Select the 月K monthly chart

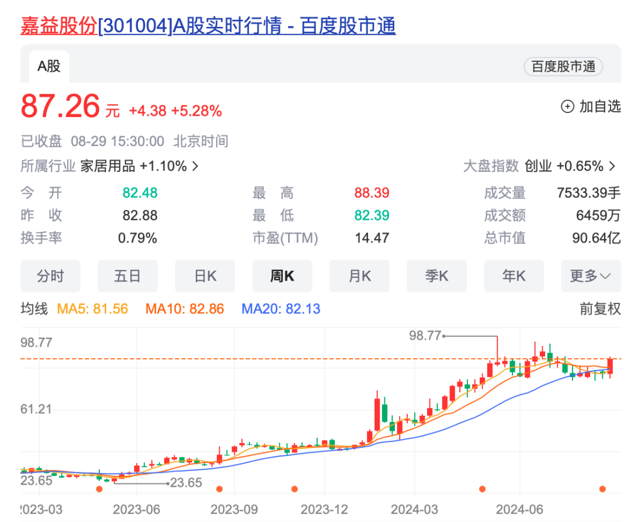coord(359,276)
